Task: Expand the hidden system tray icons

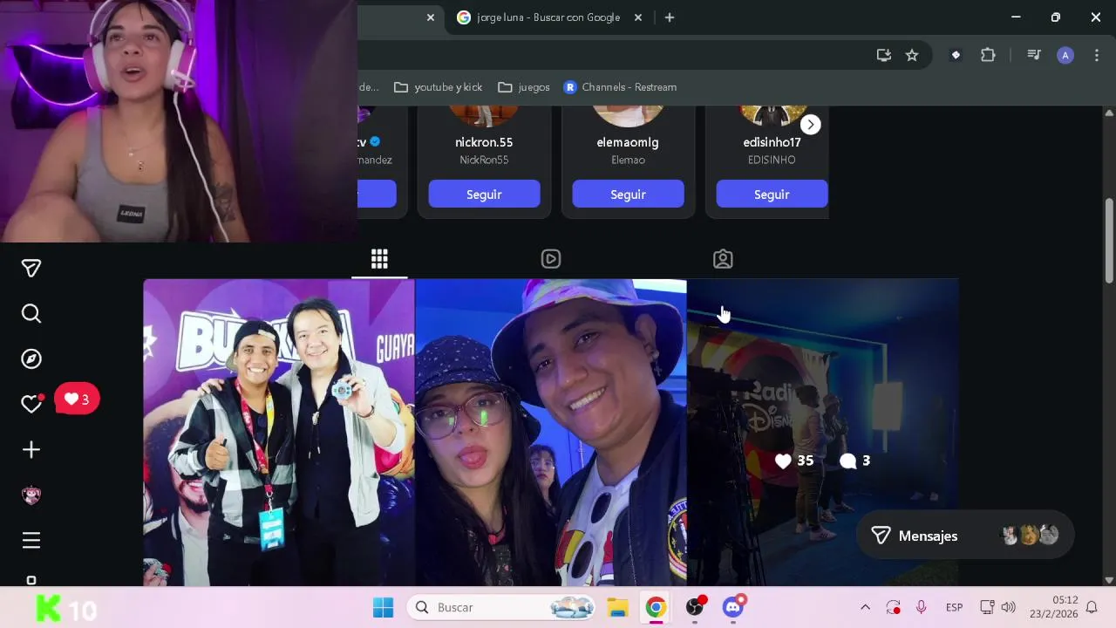Action: click(865, 607)
